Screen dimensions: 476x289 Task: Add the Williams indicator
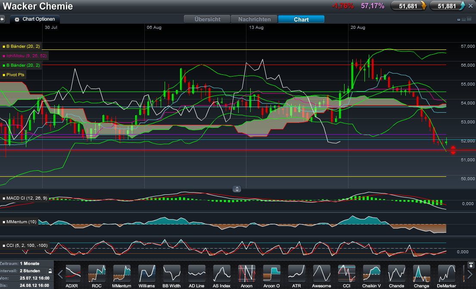(147, 274)
